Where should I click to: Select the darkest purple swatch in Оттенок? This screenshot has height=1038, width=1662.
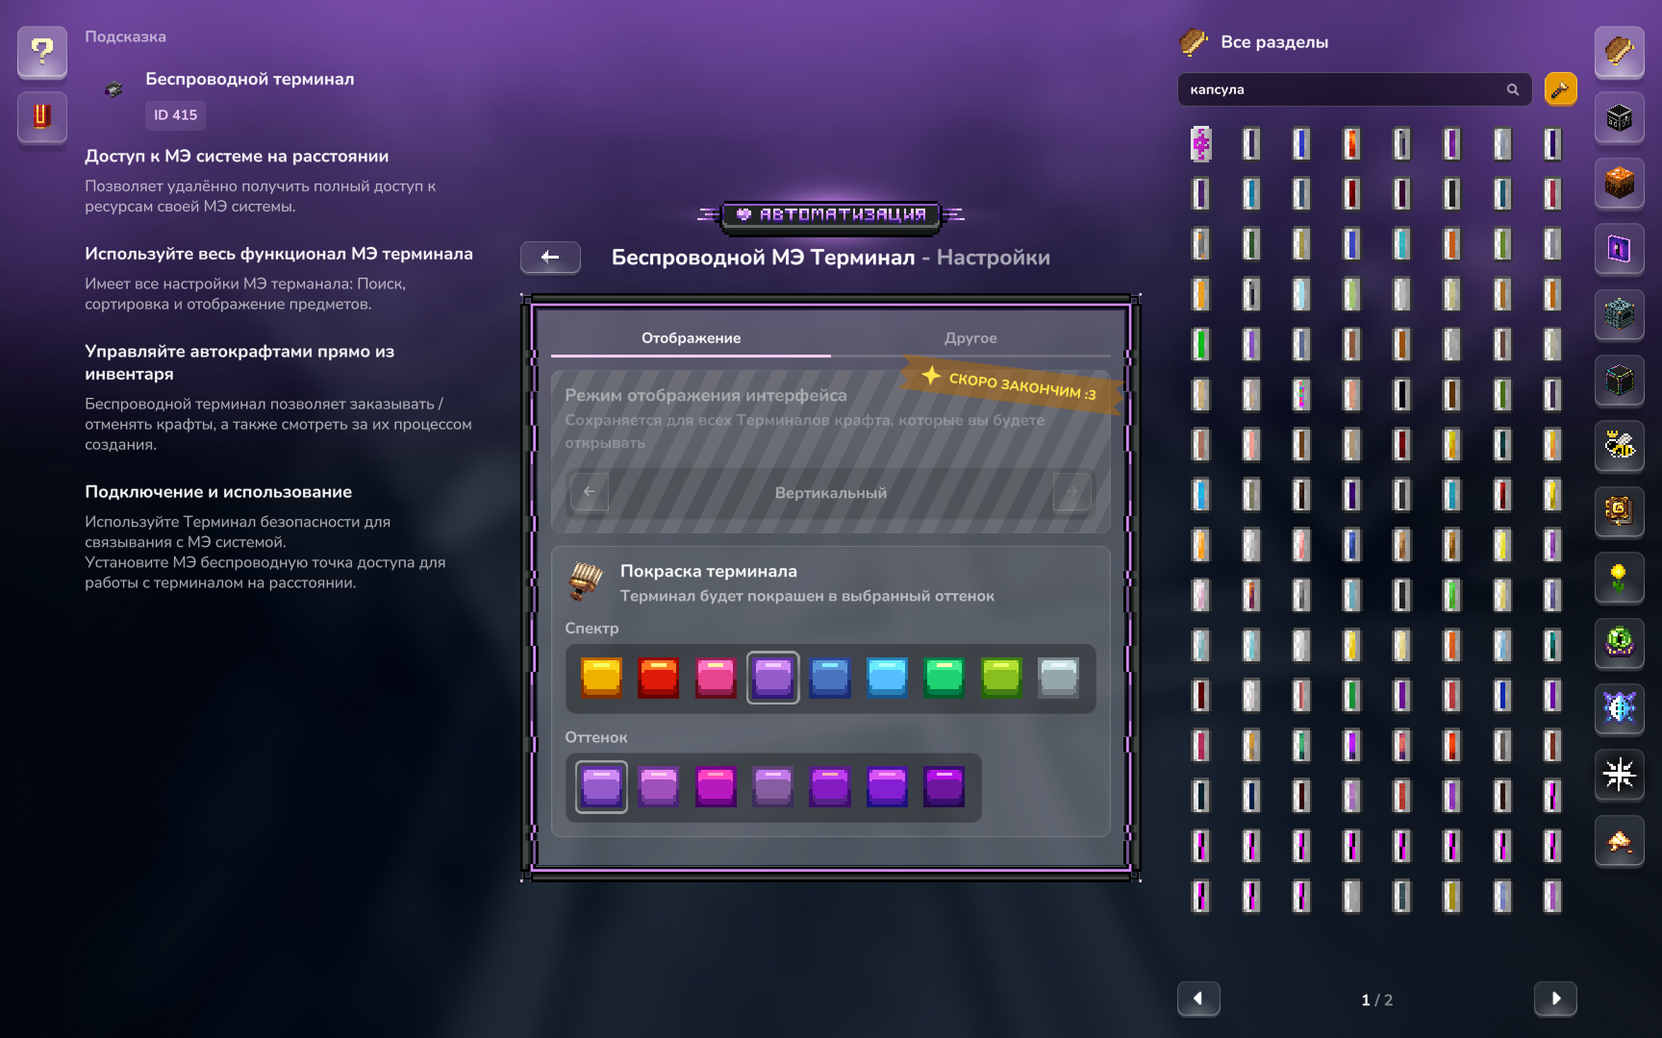click(x=944, y=787)
